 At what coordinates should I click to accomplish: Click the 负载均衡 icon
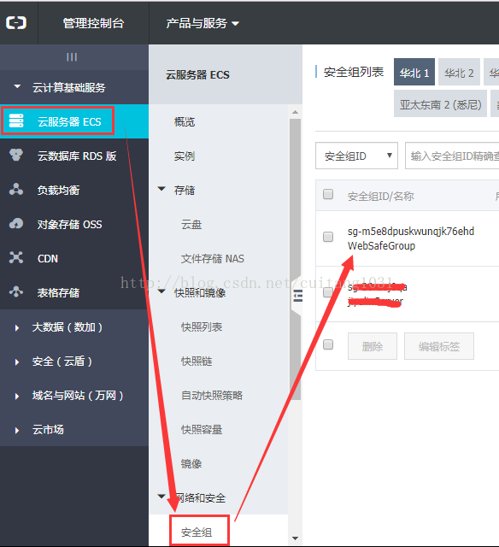(x=16, y=189)
